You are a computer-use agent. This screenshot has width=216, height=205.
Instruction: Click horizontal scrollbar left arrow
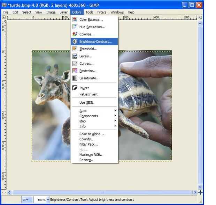(x=9, y=192)
